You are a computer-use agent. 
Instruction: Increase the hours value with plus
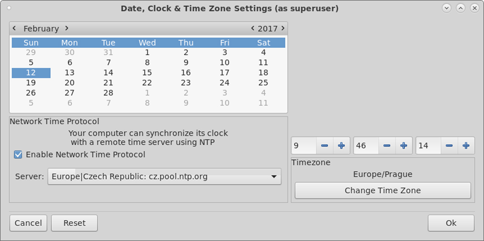coord(341,146)
